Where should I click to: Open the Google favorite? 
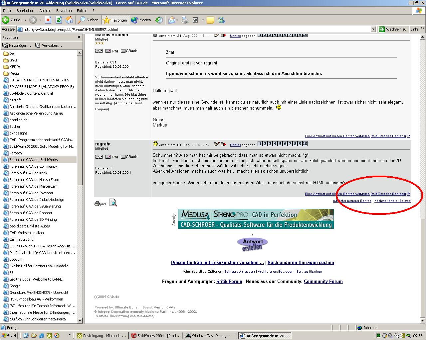click(12, 286)
